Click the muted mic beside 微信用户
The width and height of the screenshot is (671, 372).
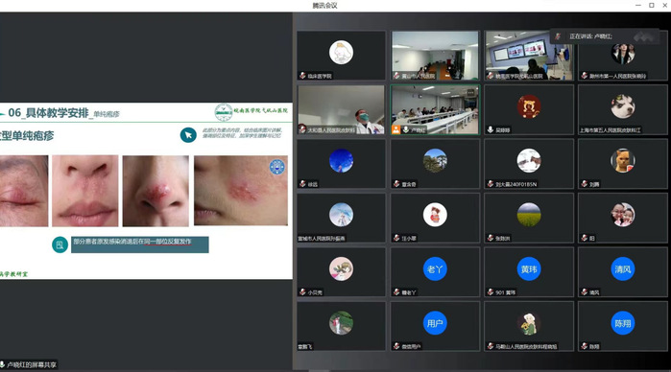[x=396, y=346]
